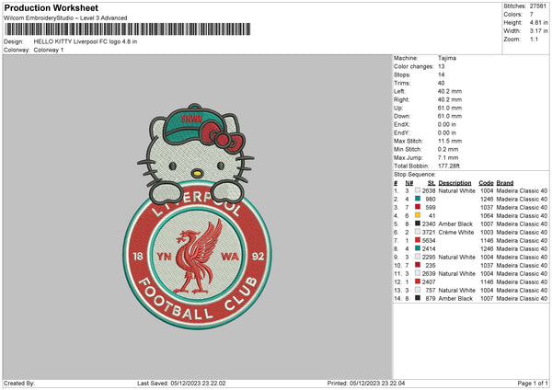Click the 'Page 1 of 1' footer label
Image resolution: width=552 pixels, height=390 pixels.
pos(533,383)
